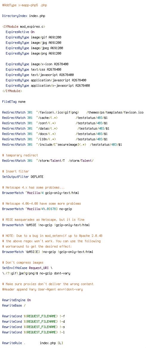Click the RewriteCond line ending in '!-d'
Image resolution: width=146 pixels, height=348 pixels.
(x=33, y=321)
